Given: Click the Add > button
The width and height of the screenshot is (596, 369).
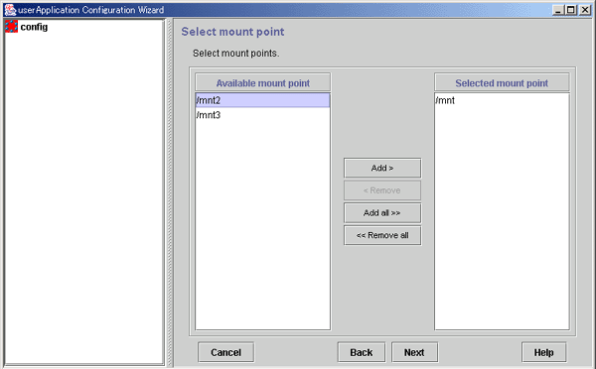Looking at the screenshot, I should coord(382,168).
